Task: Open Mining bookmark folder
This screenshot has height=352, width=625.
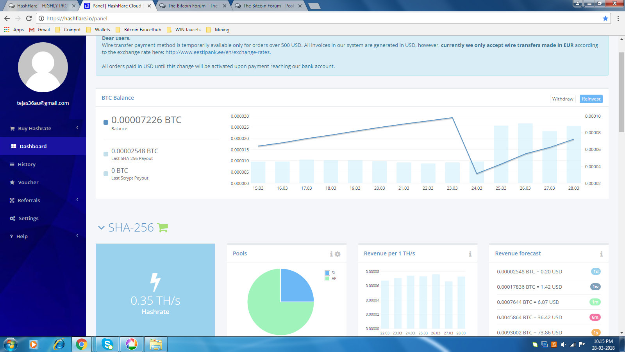Action: [x=218, y=30]
